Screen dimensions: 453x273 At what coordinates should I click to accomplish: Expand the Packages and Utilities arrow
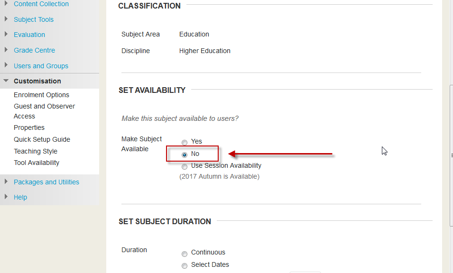6,182
